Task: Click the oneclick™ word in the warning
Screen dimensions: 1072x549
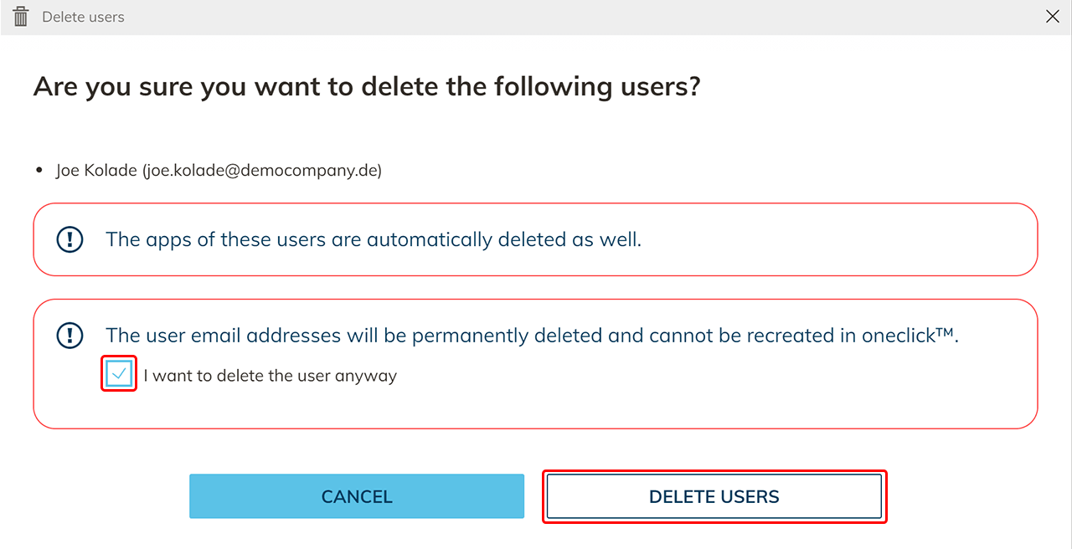Action: click(x=909, y=336)
